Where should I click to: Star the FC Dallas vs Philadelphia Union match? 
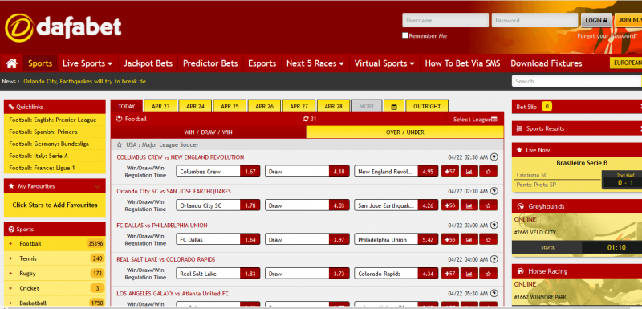(488, 239)
